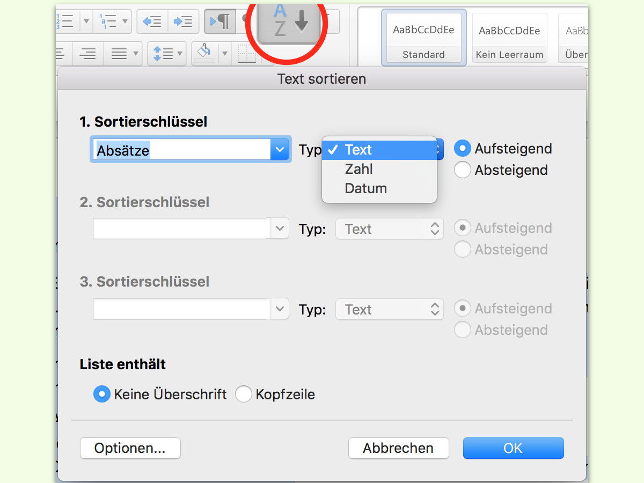This screenshot has height=483, width=644.
Task: Expand the second Sortierschlüssel combo arrow
Action: [x=280, y=229]
